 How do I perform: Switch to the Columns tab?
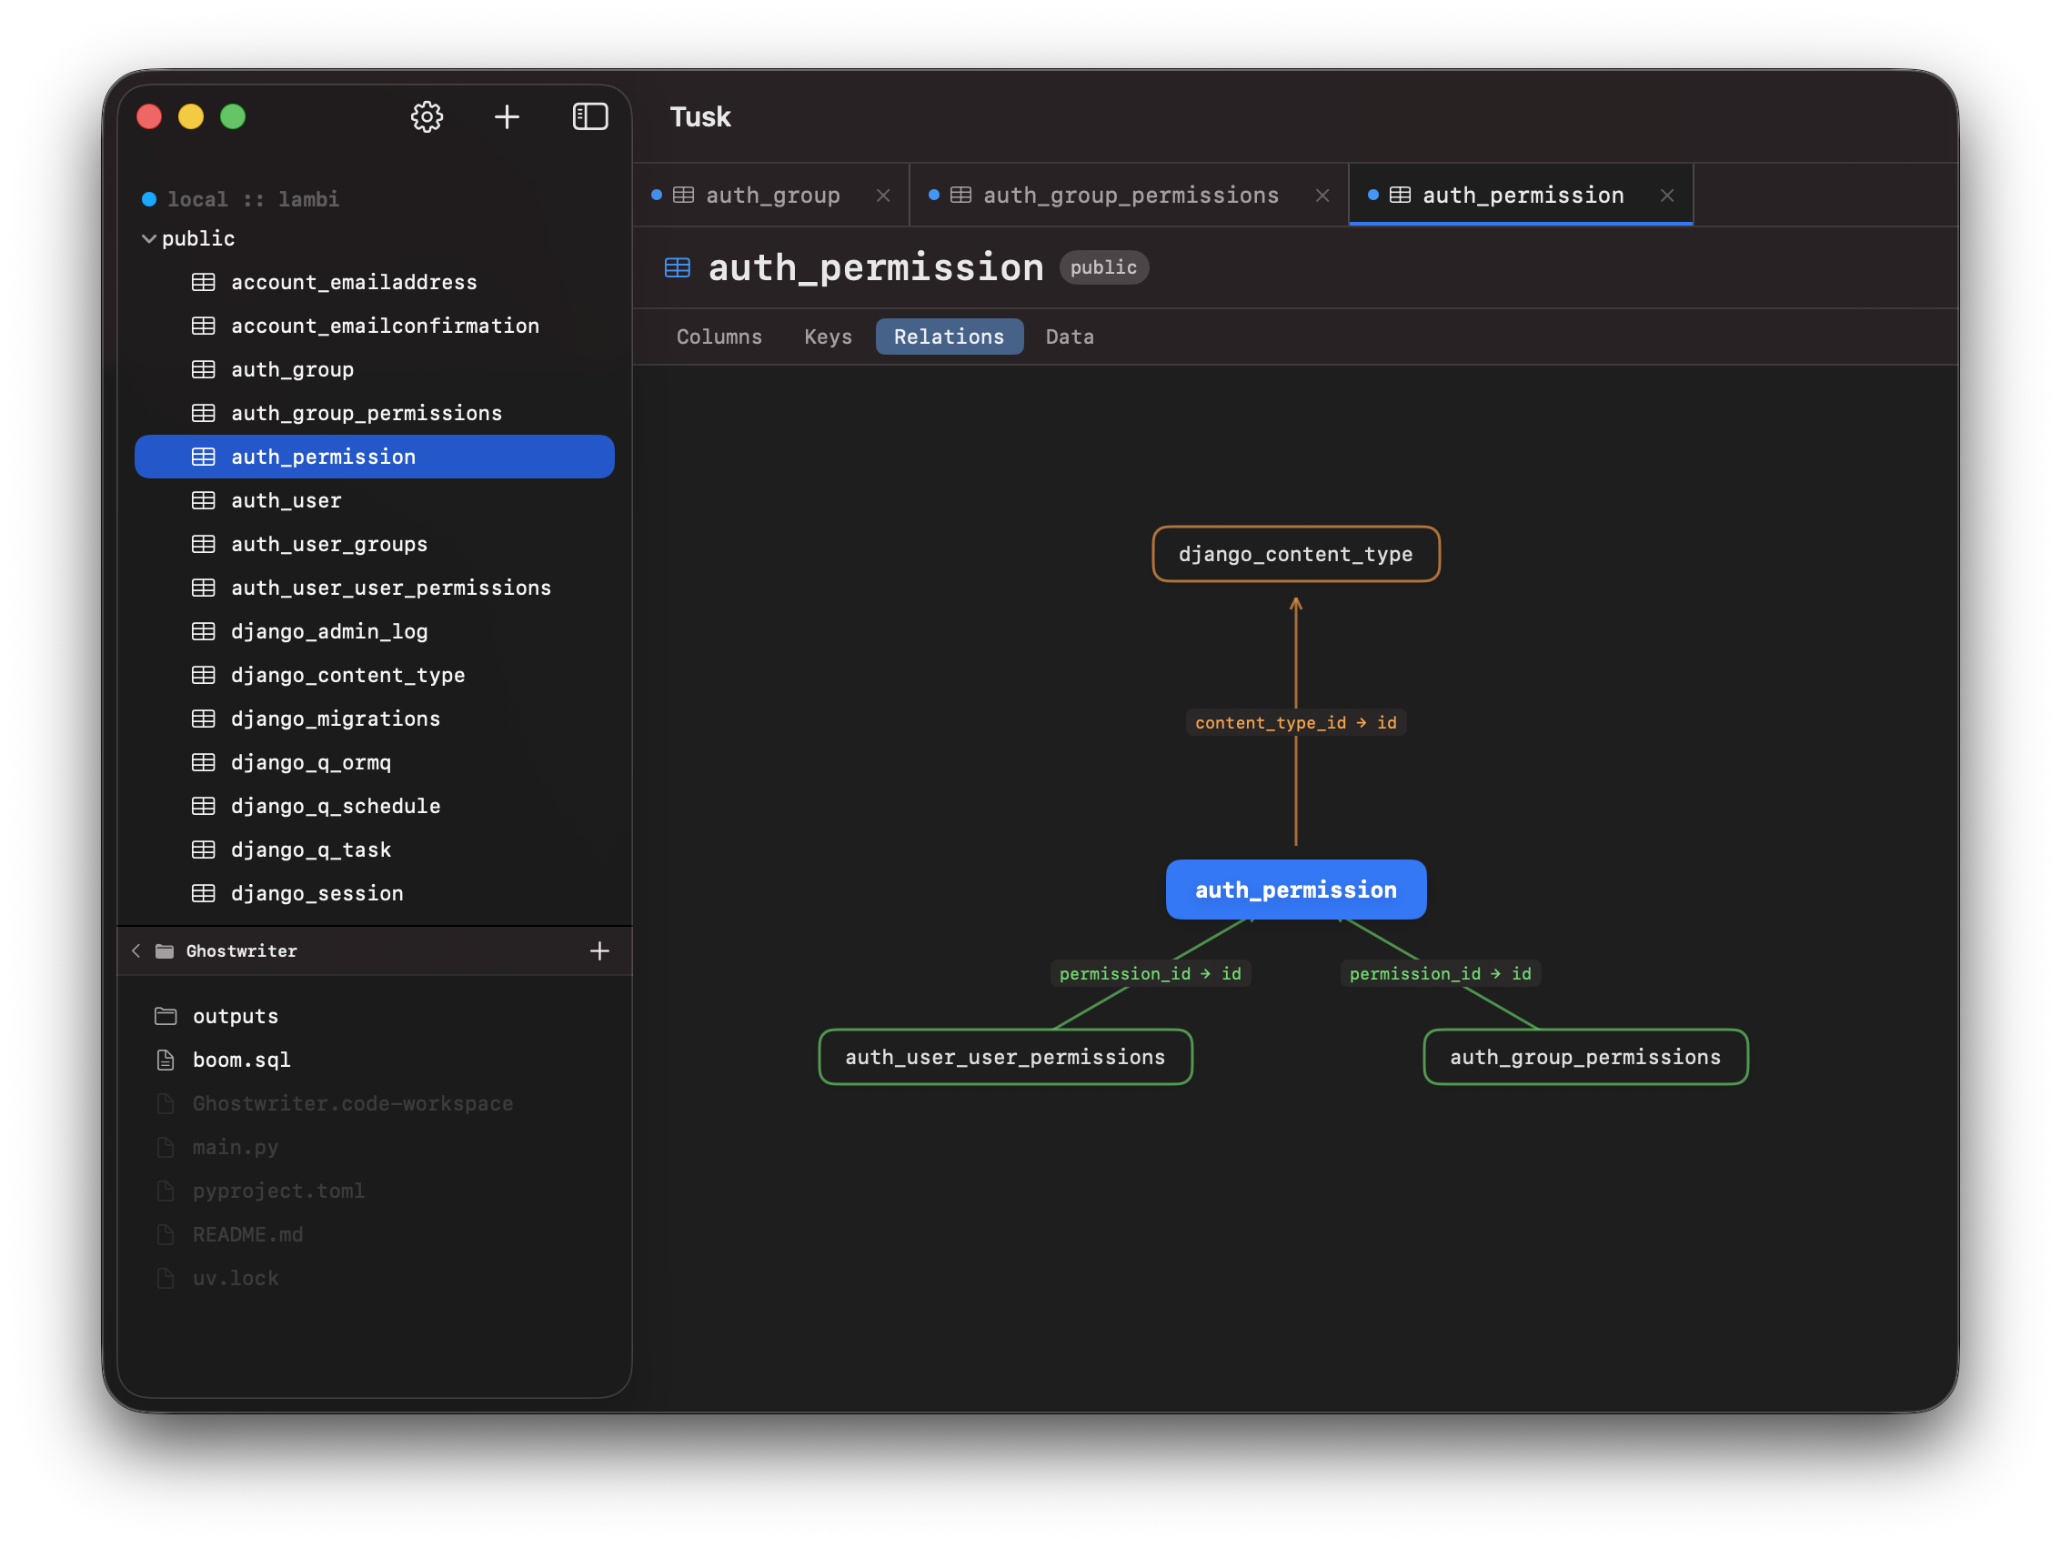(719, 337)
